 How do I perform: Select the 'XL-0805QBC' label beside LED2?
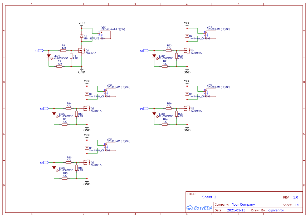[66, 116]
